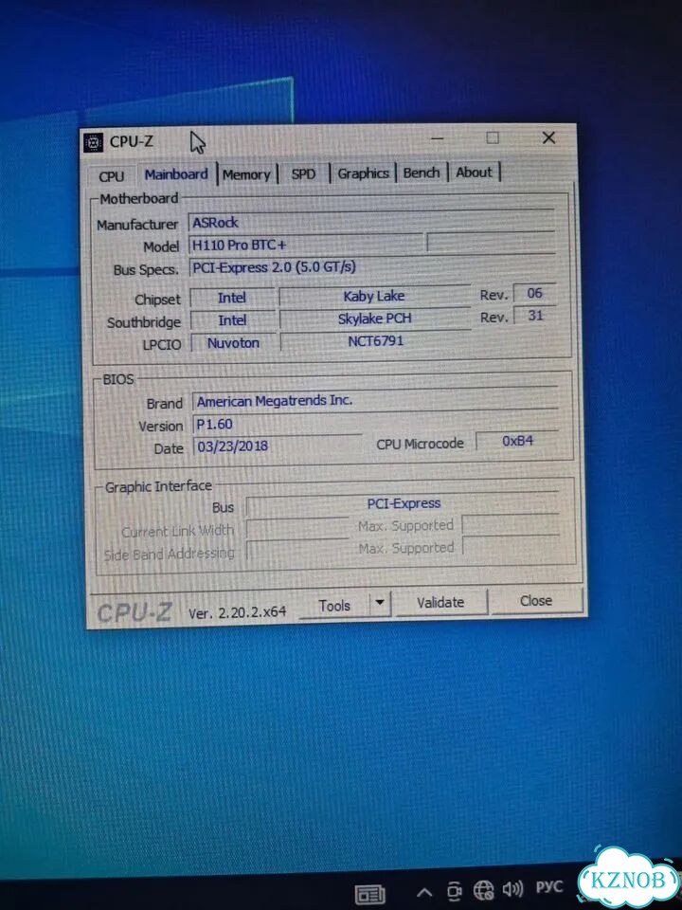This screenshot has height=910, width=682.
Task: Select the Mainboard tab
Action: tap(176, 174)
